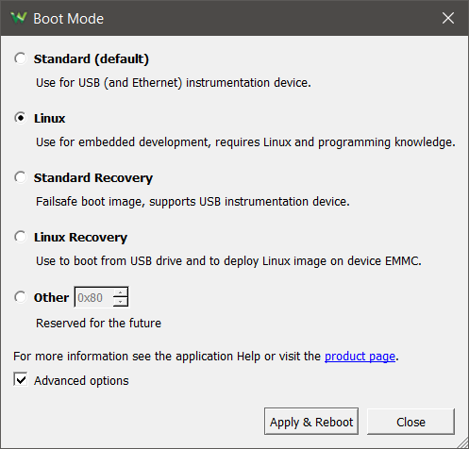469x449 pixels.
Task: Increment the Other boot value spinner
Action: click(x=121, y=292)
